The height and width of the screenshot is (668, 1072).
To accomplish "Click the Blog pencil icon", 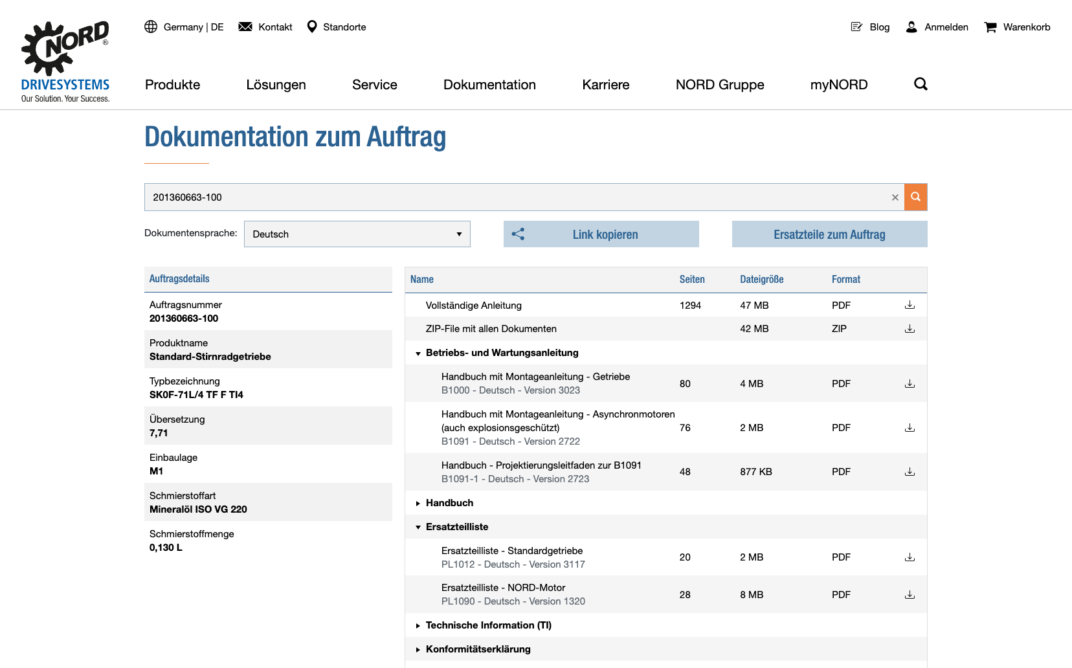I will tap(856, 27).
